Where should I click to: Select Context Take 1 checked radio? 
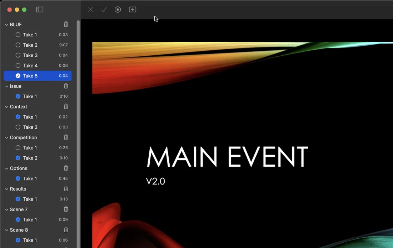[18, 117]
